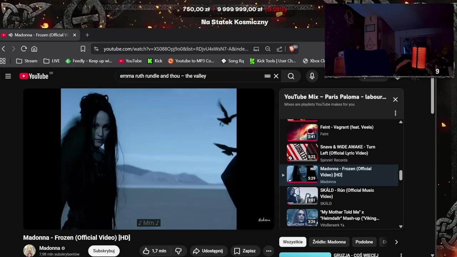Screen dimensions: 457x257
Task: Close the Madonna - Frozen tab
Action: (x=75, y=35)
